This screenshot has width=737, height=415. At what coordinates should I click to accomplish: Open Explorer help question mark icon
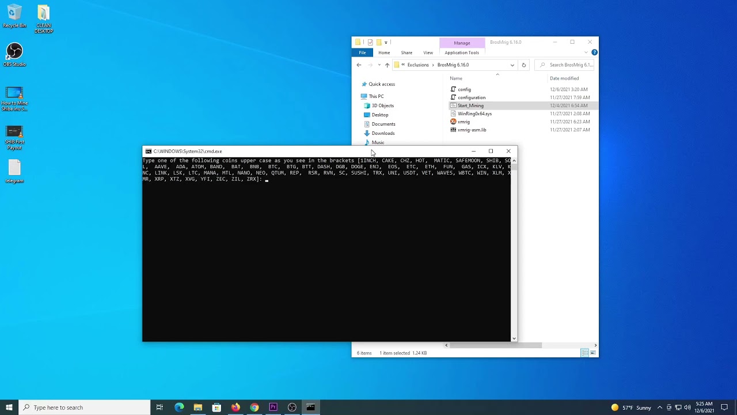pos(594,52)
